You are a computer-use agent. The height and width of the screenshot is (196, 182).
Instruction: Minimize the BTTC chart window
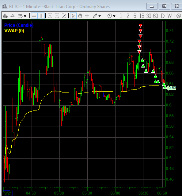coord(152,6)
